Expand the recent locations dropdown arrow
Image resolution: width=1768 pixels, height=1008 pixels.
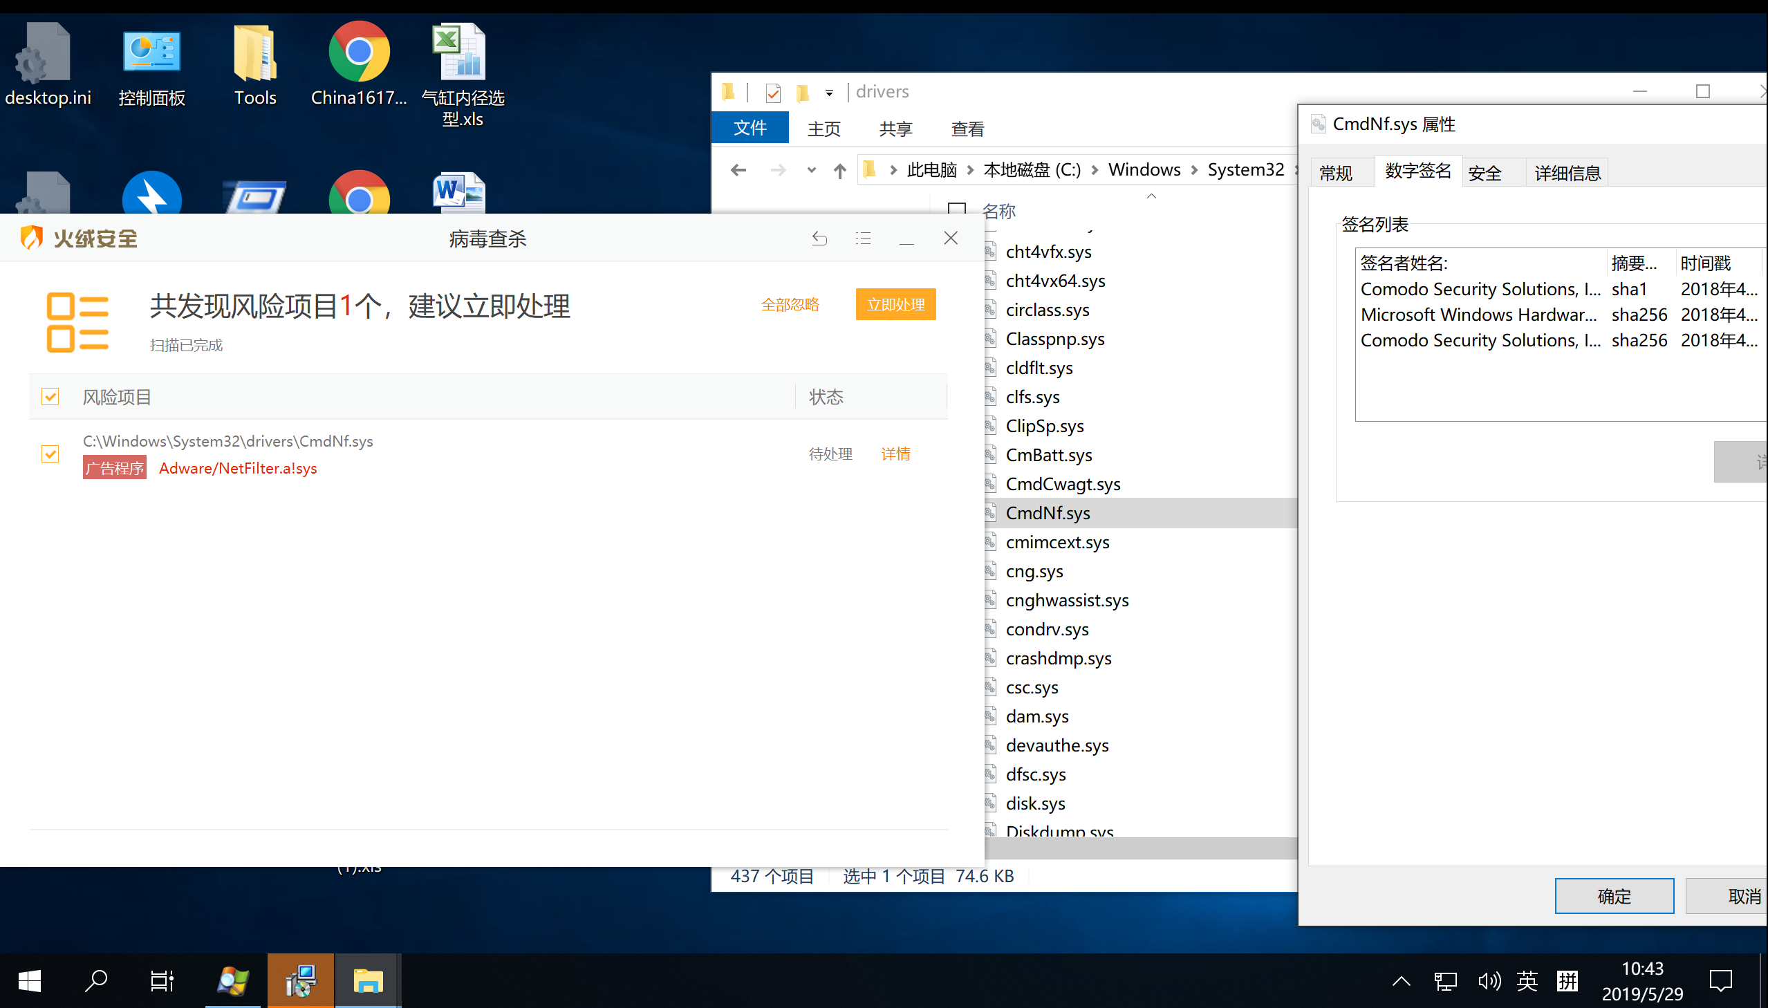pos(810,170)
